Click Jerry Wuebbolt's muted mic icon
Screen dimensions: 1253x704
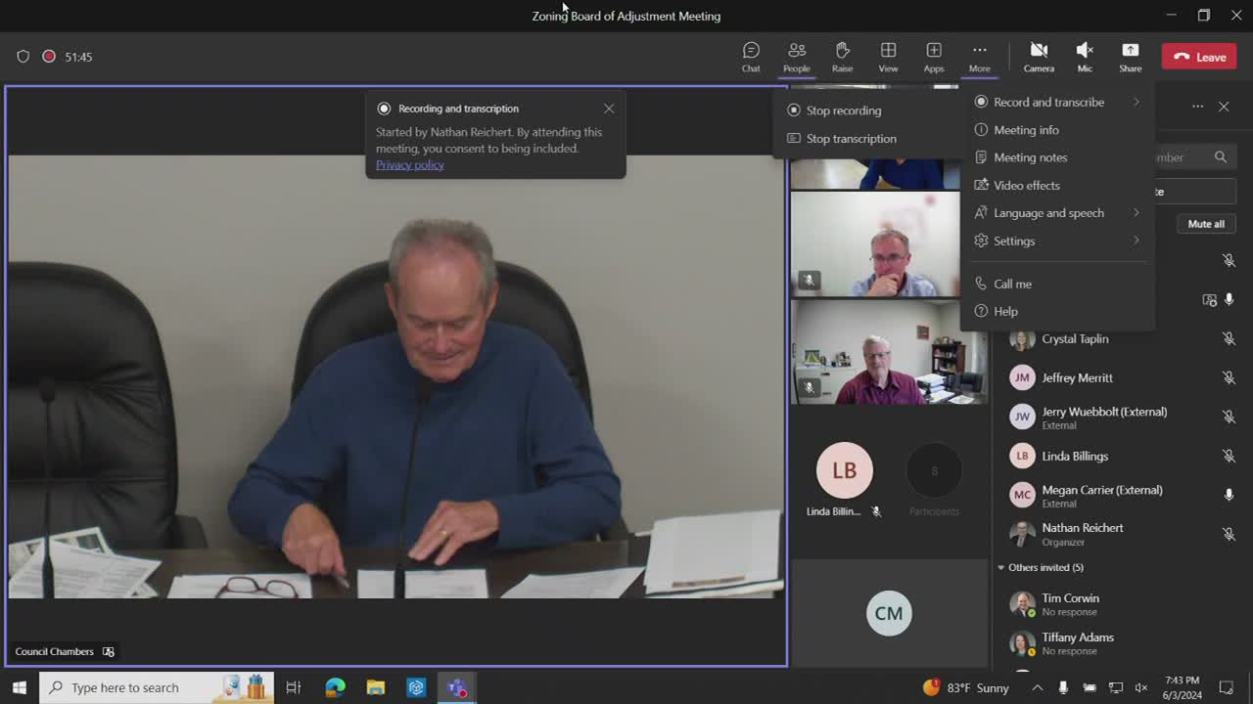[1229, 418]
